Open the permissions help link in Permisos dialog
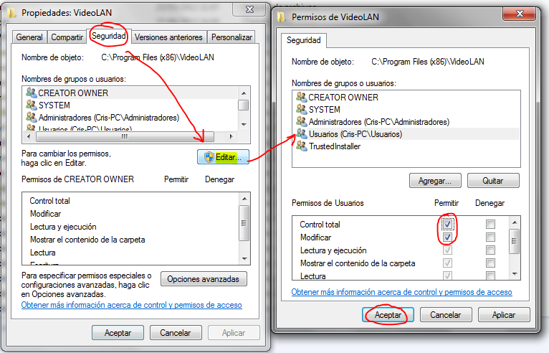Image resolution: width=549 pixels, height=353 pixels. pos(401,292)
